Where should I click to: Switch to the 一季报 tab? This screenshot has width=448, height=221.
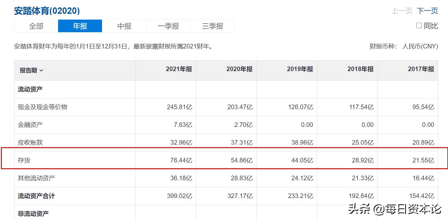(168, 26)
